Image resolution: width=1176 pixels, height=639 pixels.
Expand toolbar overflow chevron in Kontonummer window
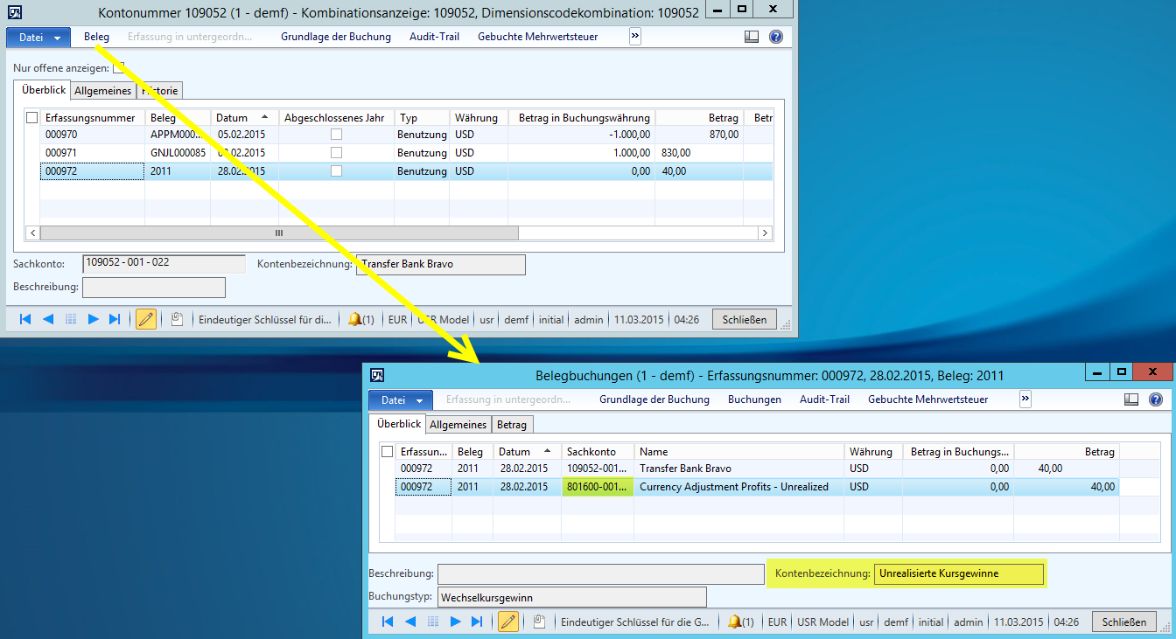click(x=635, y=37)
